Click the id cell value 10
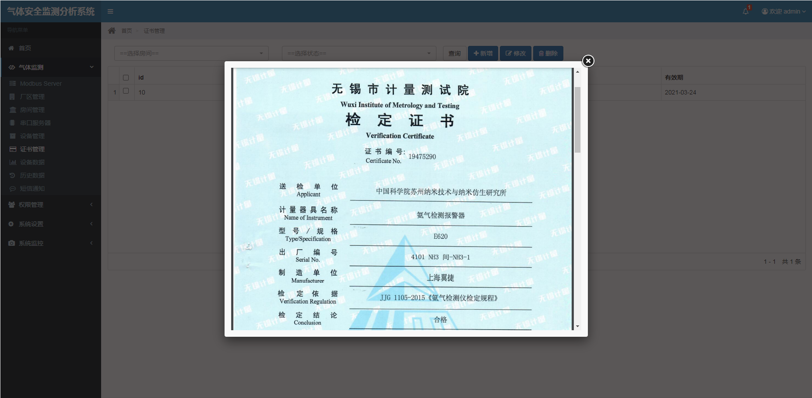Viewport: 812px width, 398px height. click(142, 92)
